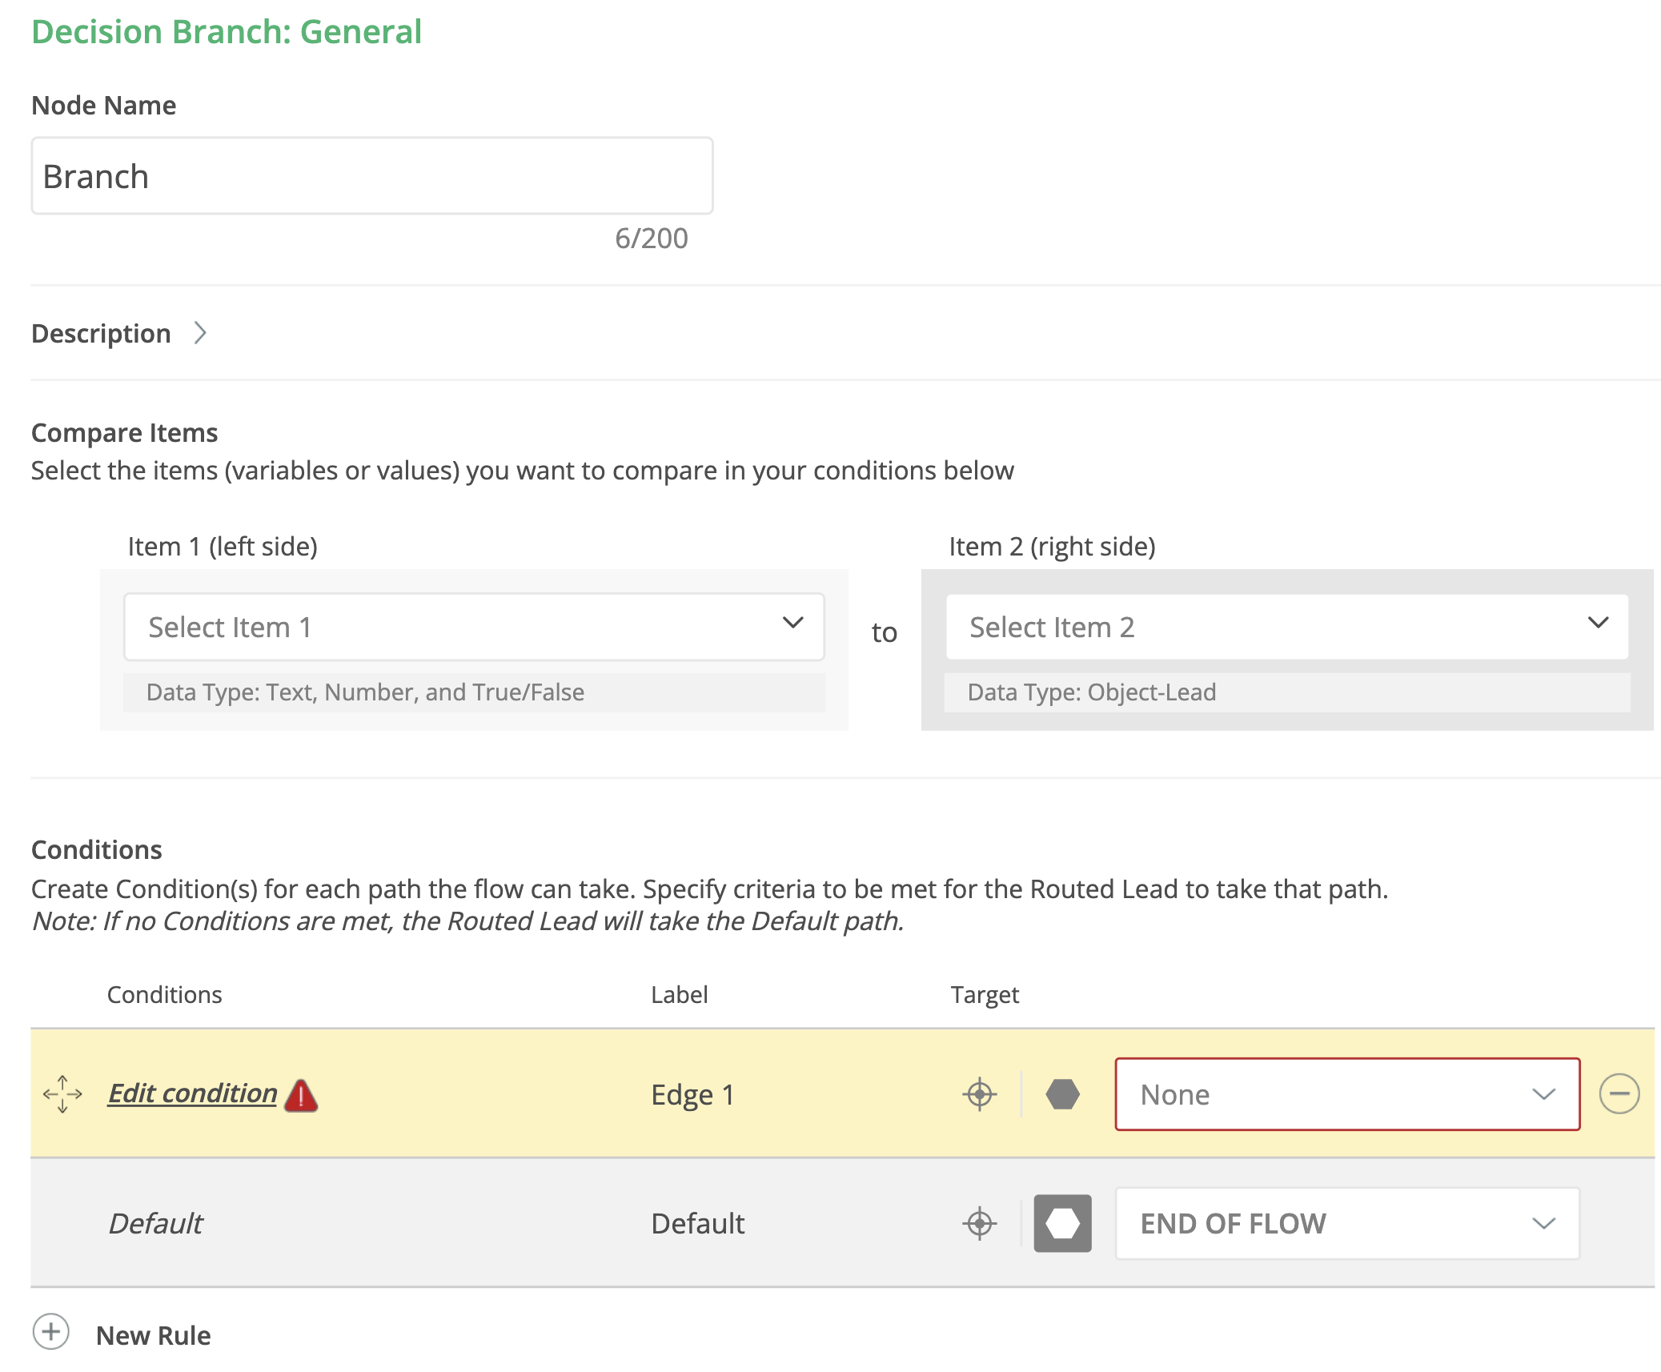The image size is (1661, 1372).
Task: Click the Description heading text
Action: point(101,333)
